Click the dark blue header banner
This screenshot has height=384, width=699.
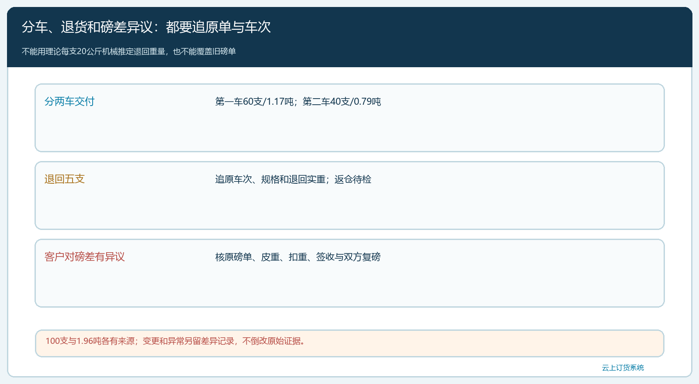pos(349,37)
